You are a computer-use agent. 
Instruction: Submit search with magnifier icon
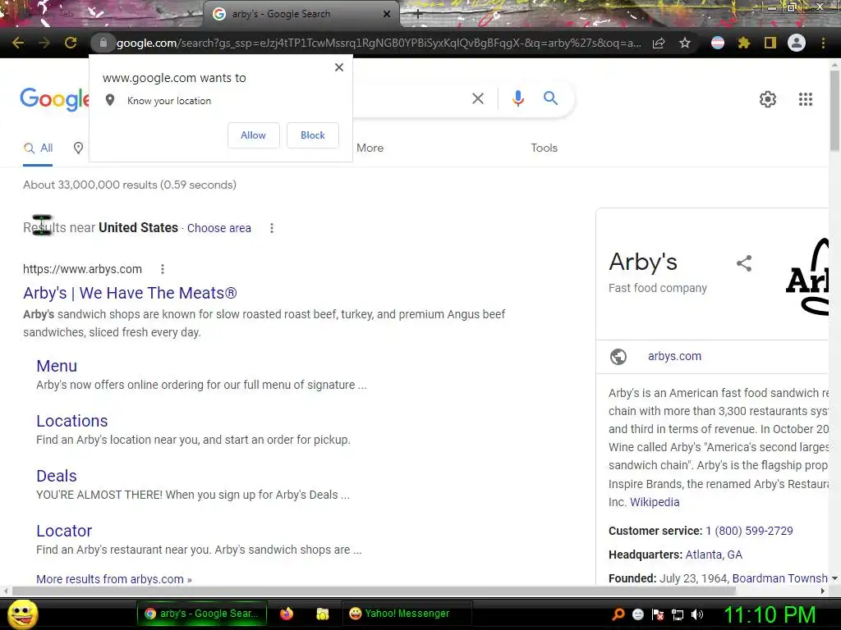click(550, 98)
